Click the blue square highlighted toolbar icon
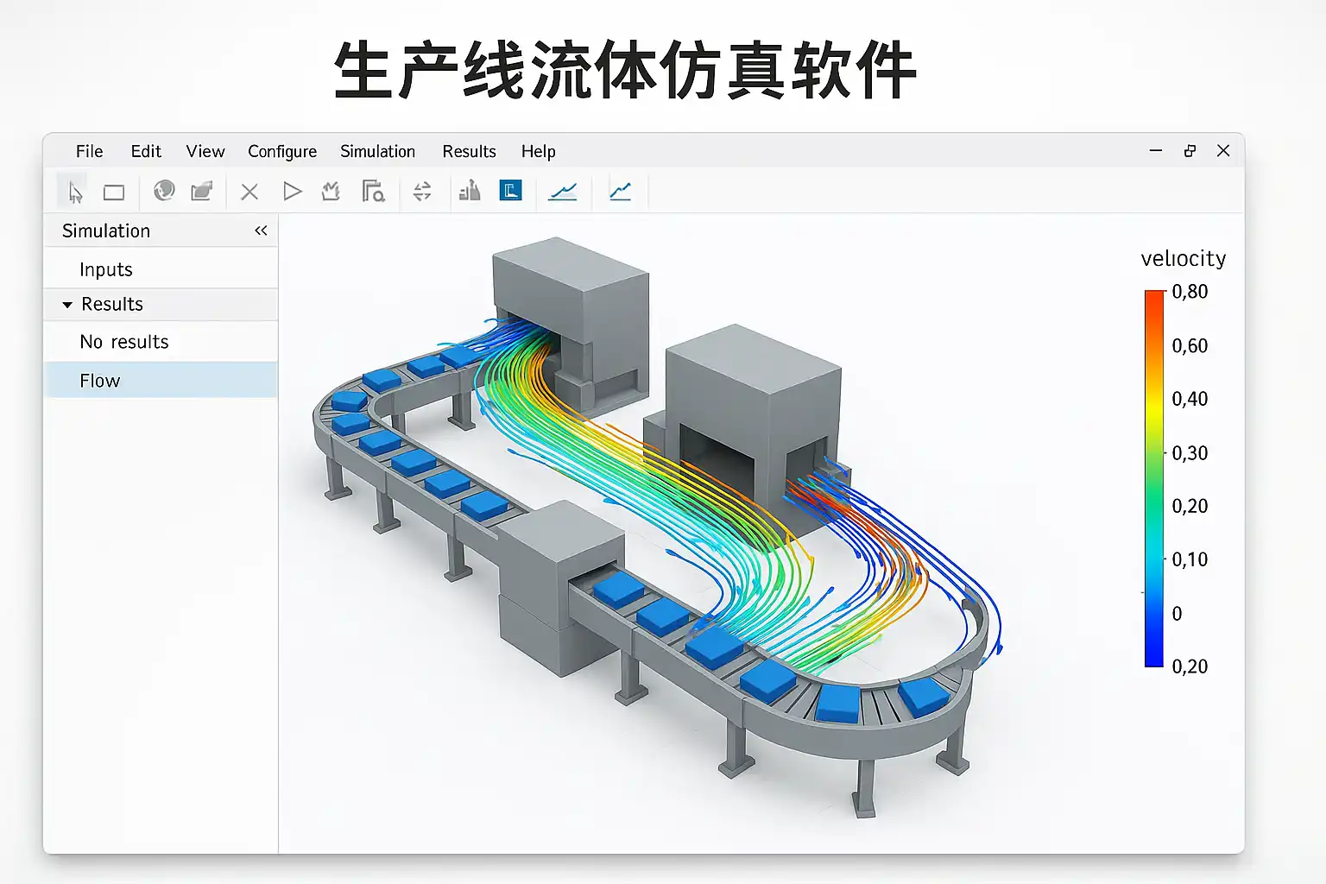The image size is (1326, 884). (x=511, y=191)
